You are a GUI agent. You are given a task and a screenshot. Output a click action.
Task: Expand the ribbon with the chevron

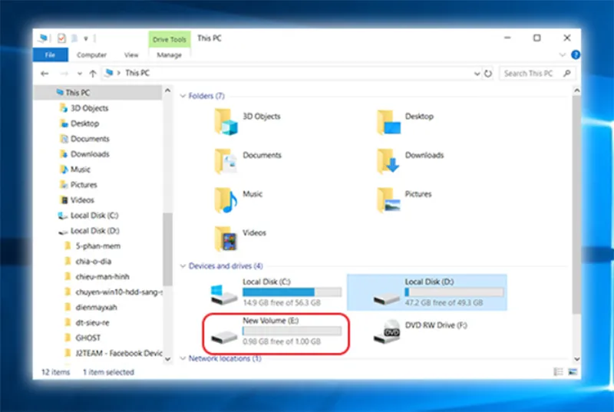coord(563,54)
